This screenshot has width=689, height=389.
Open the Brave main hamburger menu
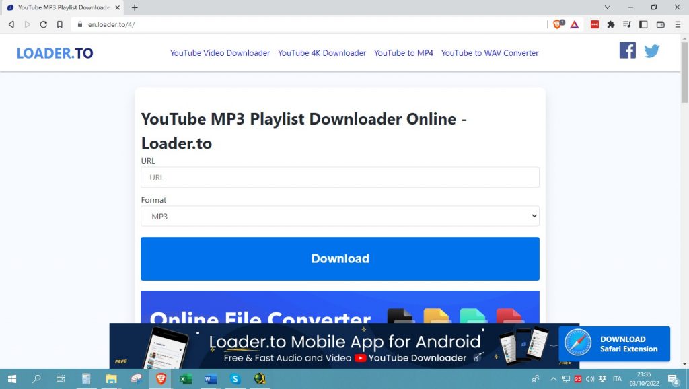pyautogui.click(x=678, y=24)
